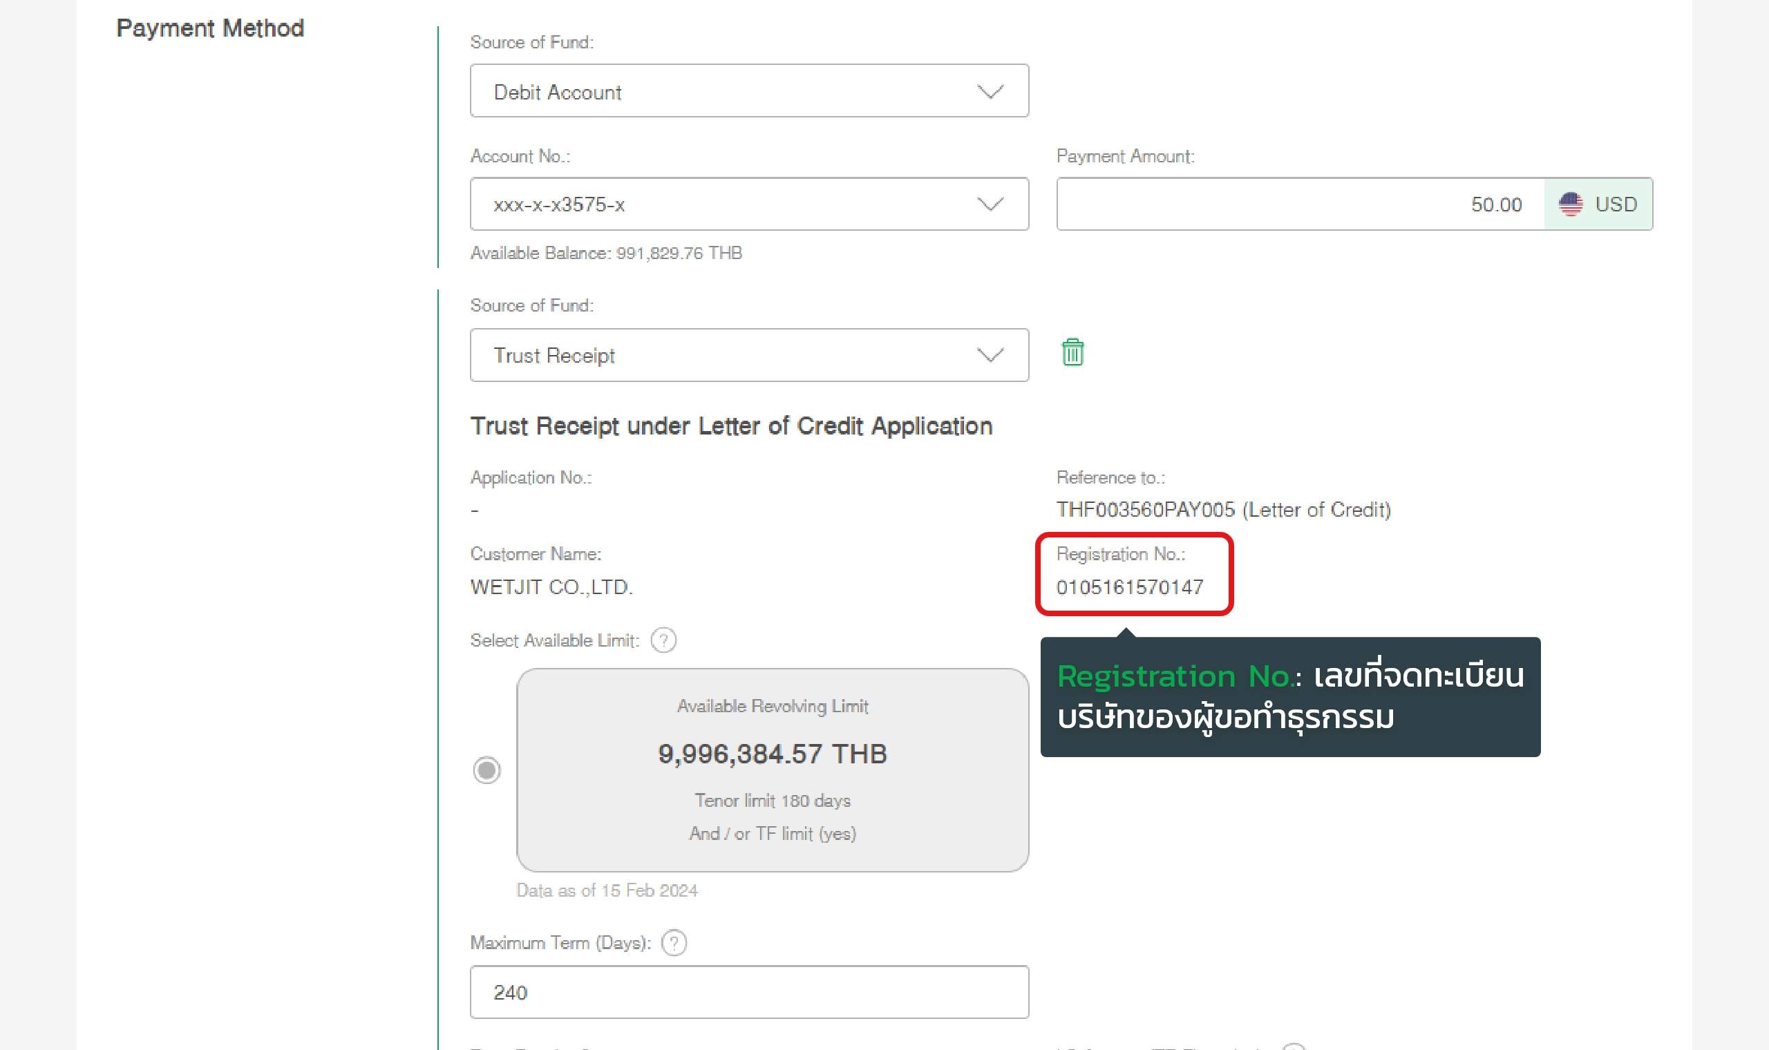Open the Debit Account source of fund dropdown

click(x=748, y=91)
